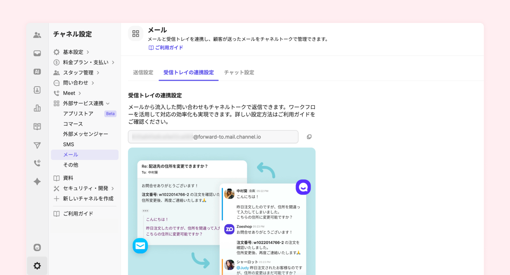Screen dimensions: 510x275
Task: Expand the Meet chevron
Action: point(80,93)
